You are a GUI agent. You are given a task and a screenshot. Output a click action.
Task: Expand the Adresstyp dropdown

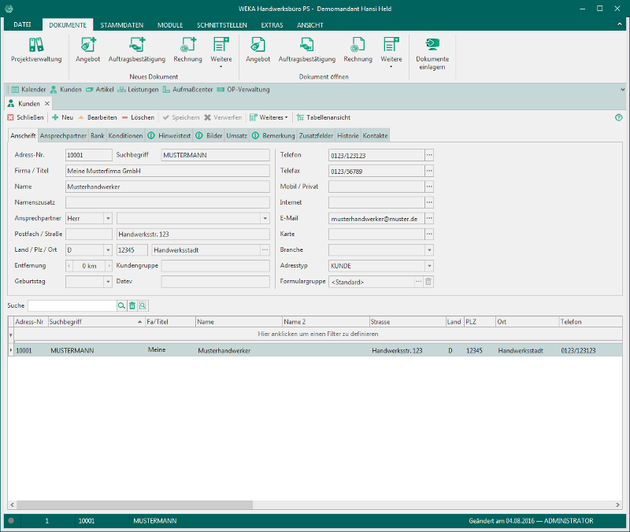(429, 265)
